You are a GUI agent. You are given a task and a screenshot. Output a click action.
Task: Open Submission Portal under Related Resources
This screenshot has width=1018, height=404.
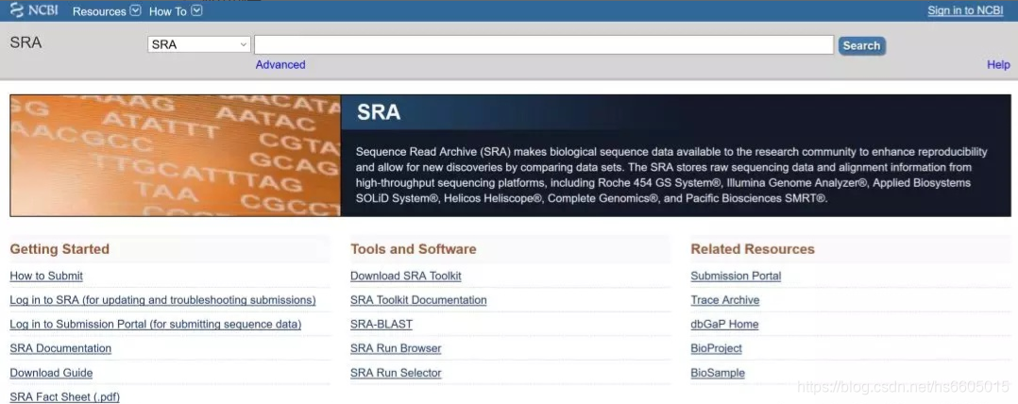tap(736, 276)
